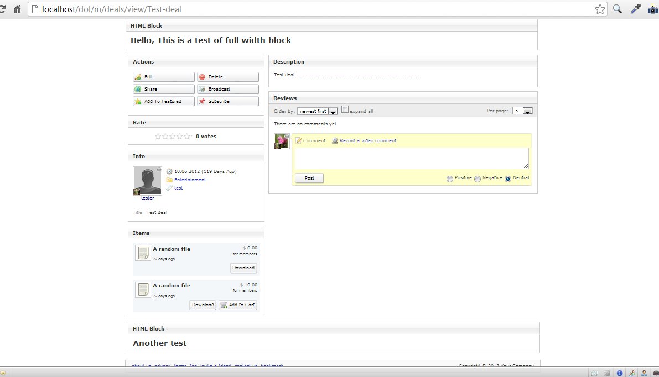Click the magnifier icon in browser toolbar
Viewport: 659px width, 377px height.
point(618,9)
